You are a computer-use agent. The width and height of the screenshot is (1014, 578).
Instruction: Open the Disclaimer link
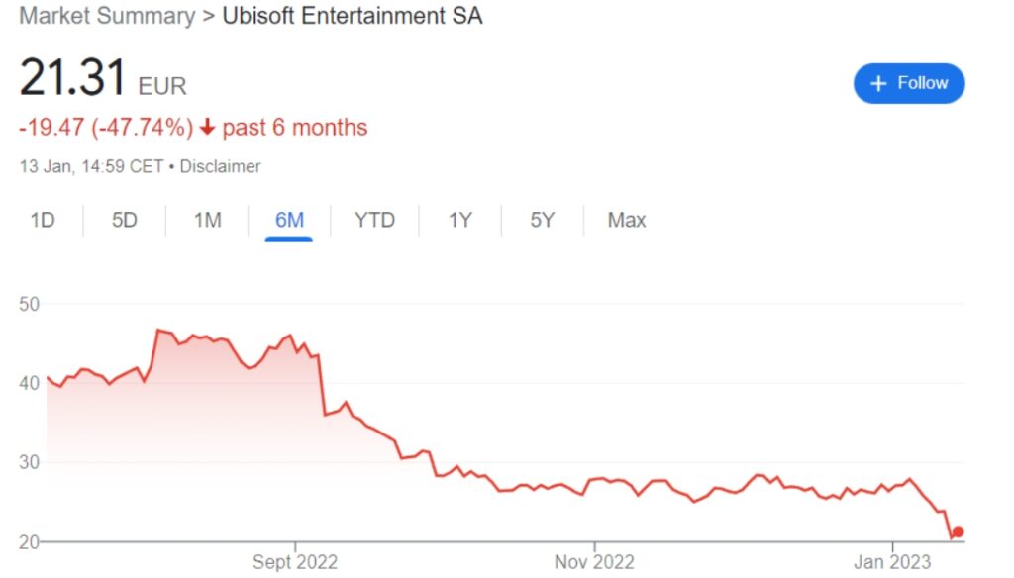(x=219, y=166)
